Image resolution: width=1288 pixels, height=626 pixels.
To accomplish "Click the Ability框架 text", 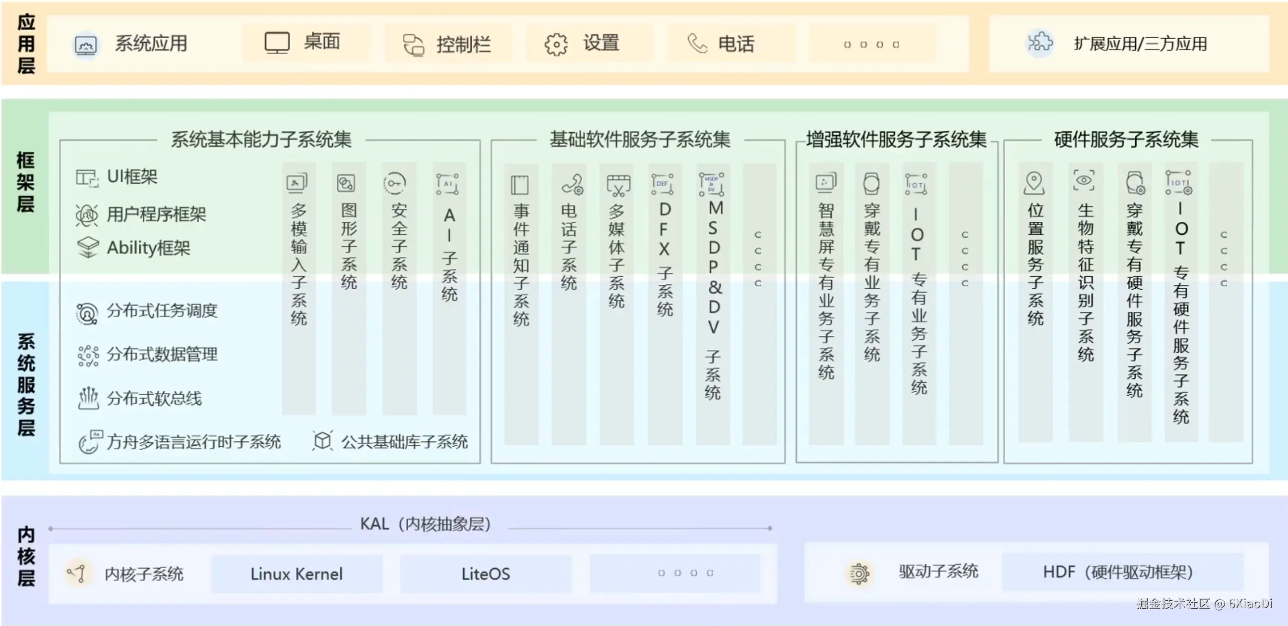I will pos(148,248).
